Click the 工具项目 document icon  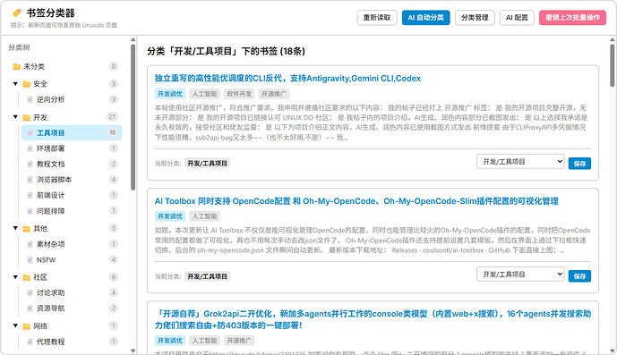point(30,133)
